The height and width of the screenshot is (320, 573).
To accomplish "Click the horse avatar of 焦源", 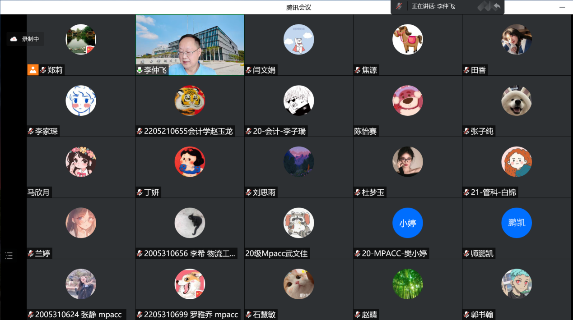I will click(407, 39).
